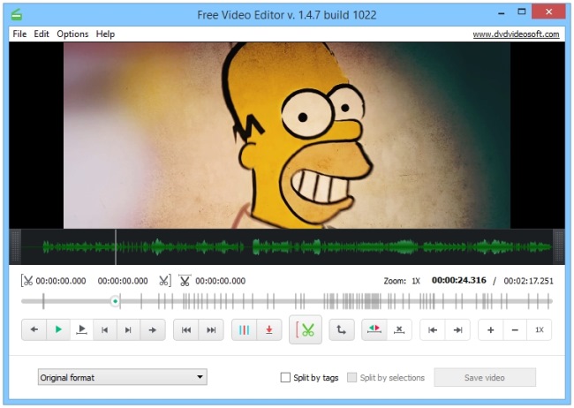The width and height of the screenshot is (574, 408).
Task: Zoom out timeline with minus button
Action: click(515, 329)
